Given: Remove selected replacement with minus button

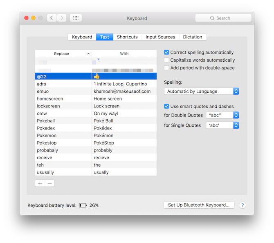Looking at the screenshot, I should click(x=50, y=183).
